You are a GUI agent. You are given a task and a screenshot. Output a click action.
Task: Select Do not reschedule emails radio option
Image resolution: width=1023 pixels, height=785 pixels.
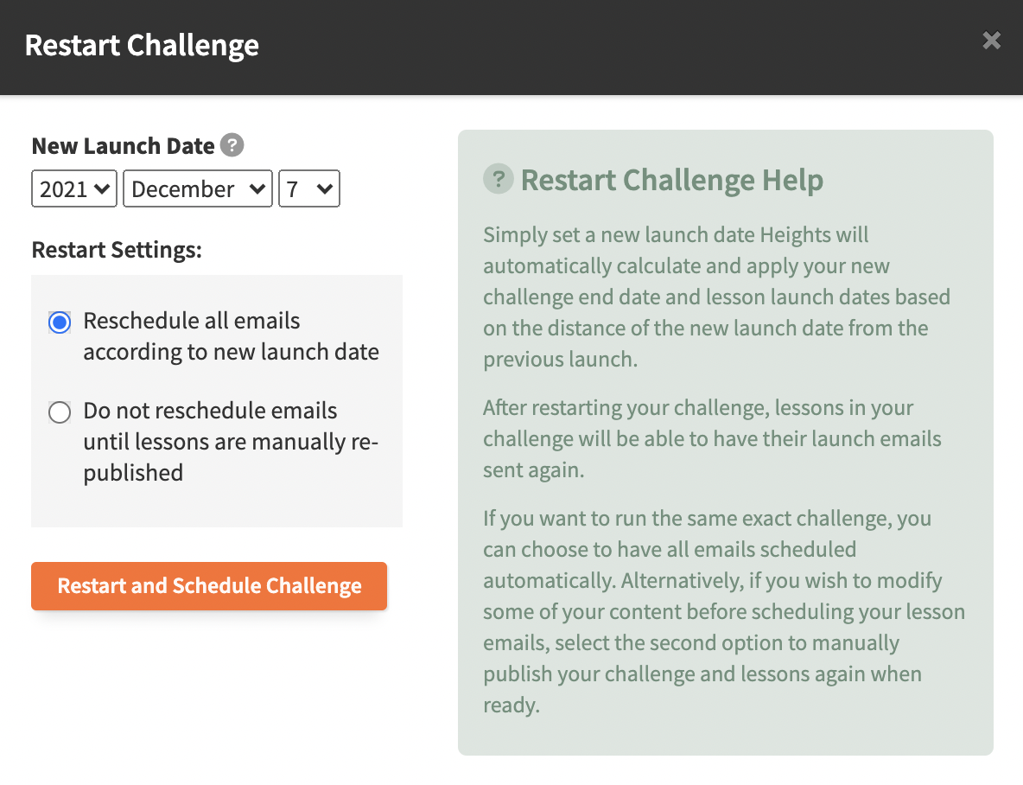(x=60, y=412)
